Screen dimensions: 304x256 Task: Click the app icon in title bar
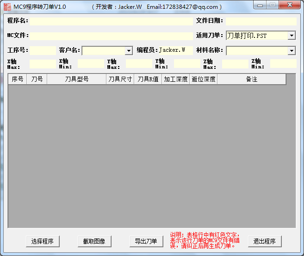pyautogui.click(x=7, y=7)
